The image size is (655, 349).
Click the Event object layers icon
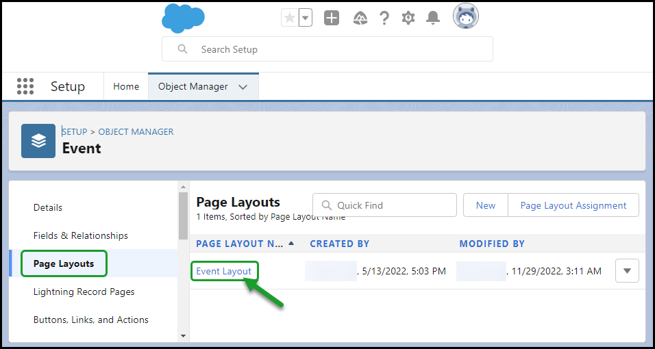tap(38, 141)
